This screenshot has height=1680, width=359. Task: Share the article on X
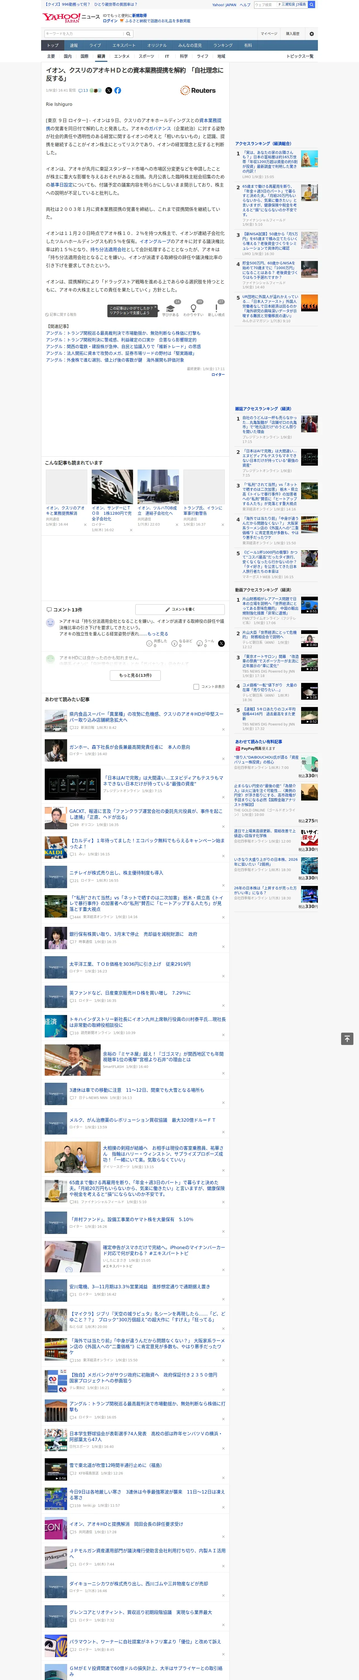pos(108,91)
